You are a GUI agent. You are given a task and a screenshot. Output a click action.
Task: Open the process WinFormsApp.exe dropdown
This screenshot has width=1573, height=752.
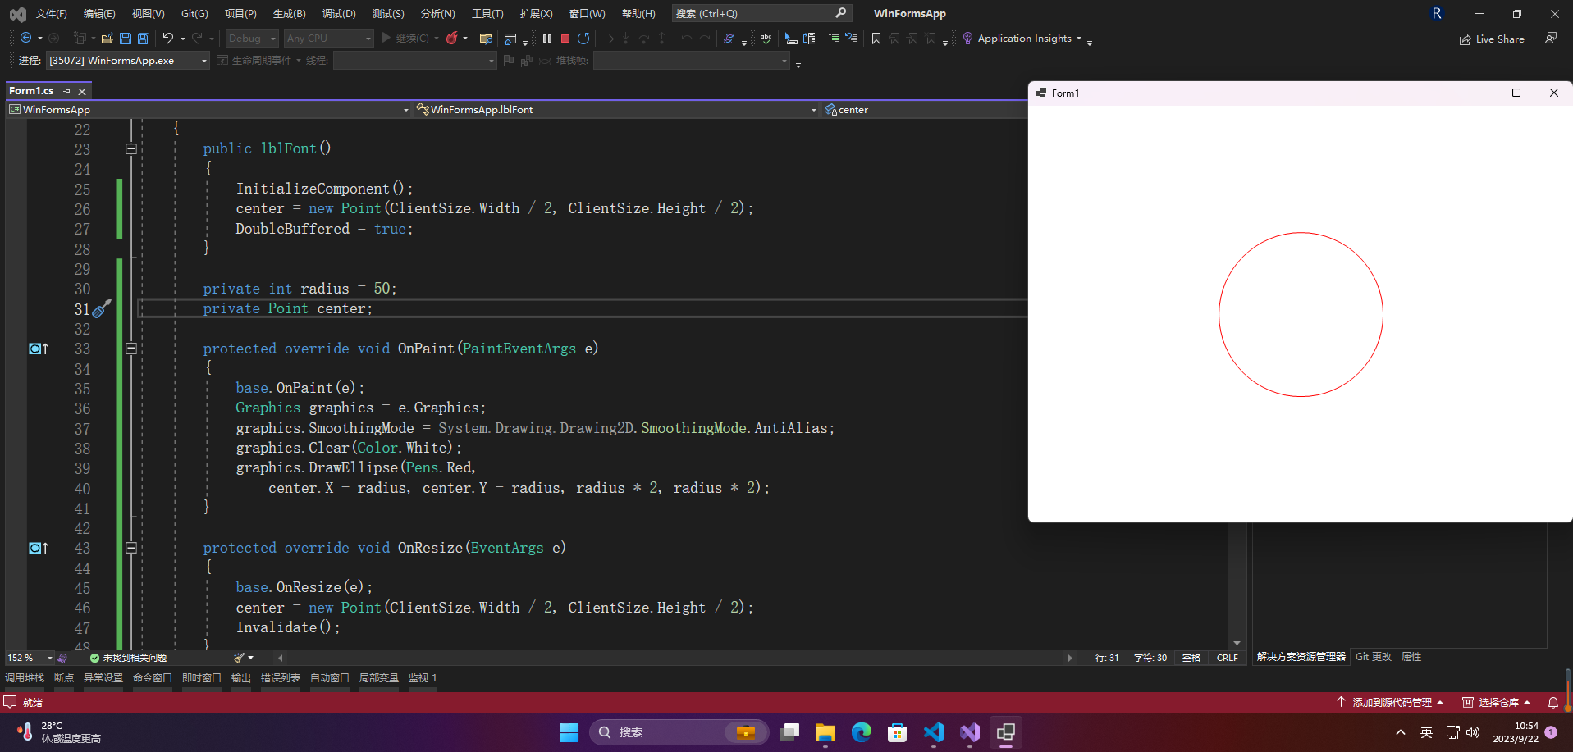pos(127,61)
